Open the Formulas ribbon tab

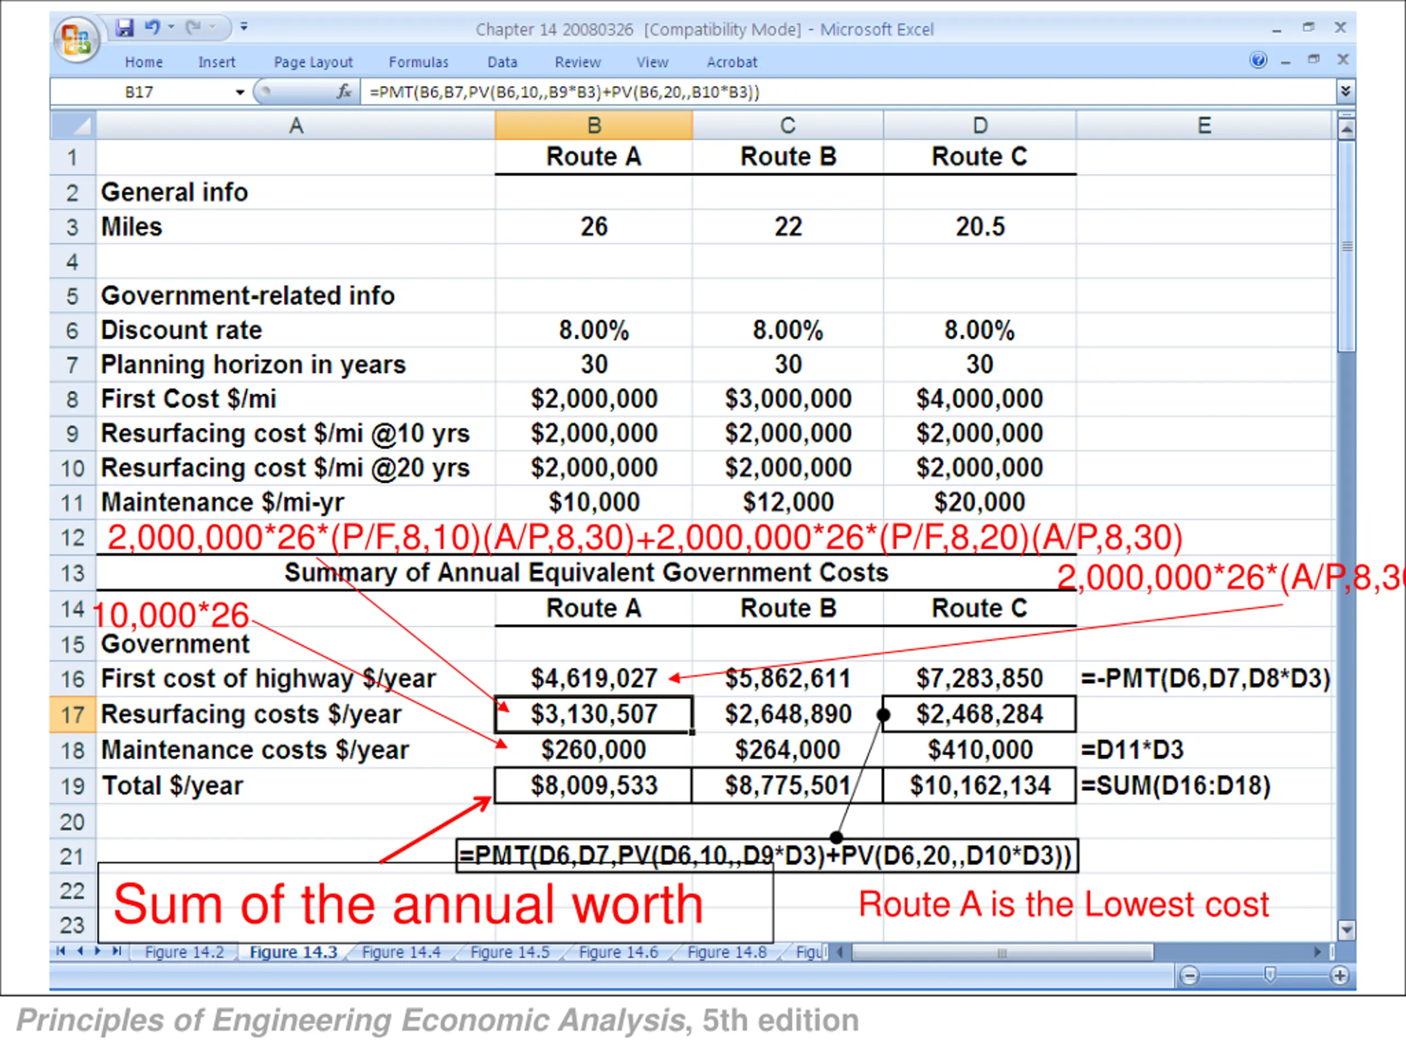pos(419,62)
